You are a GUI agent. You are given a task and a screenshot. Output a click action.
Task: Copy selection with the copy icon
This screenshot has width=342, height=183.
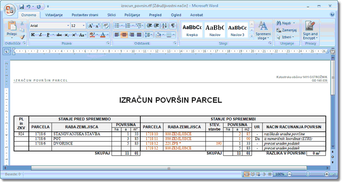[x=22, y=30]
